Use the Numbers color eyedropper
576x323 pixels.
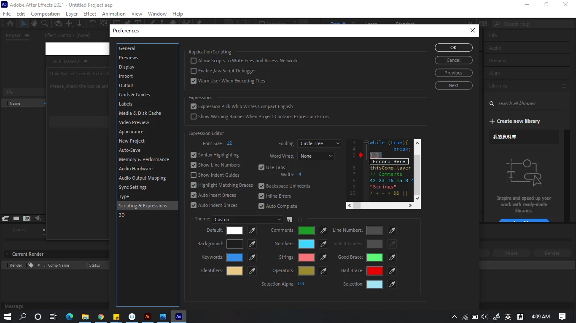[x=323, y=244]
